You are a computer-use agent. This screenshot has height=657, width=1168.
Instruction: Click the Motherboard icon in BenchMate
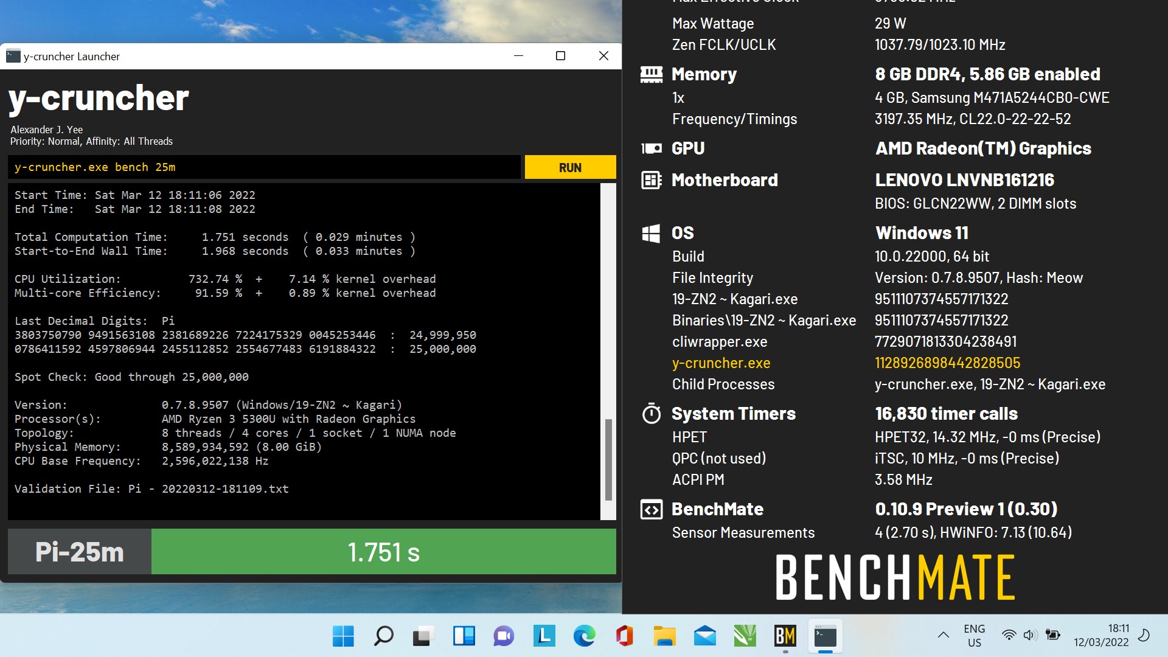click(651, 180)
